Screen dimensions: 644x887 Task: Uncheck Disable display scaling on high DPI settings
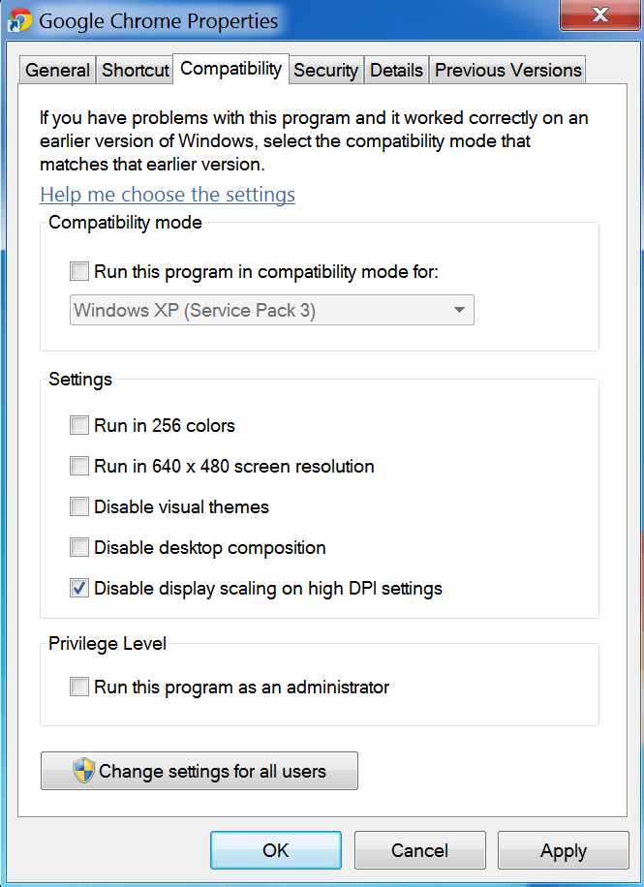coord(79,588)
